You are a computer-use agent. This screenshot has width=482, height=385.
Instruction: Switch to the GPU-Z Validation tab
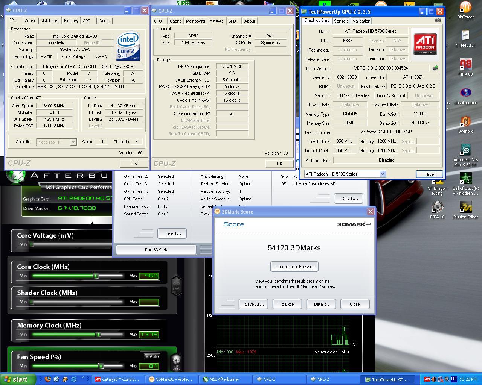pos(361,21)
